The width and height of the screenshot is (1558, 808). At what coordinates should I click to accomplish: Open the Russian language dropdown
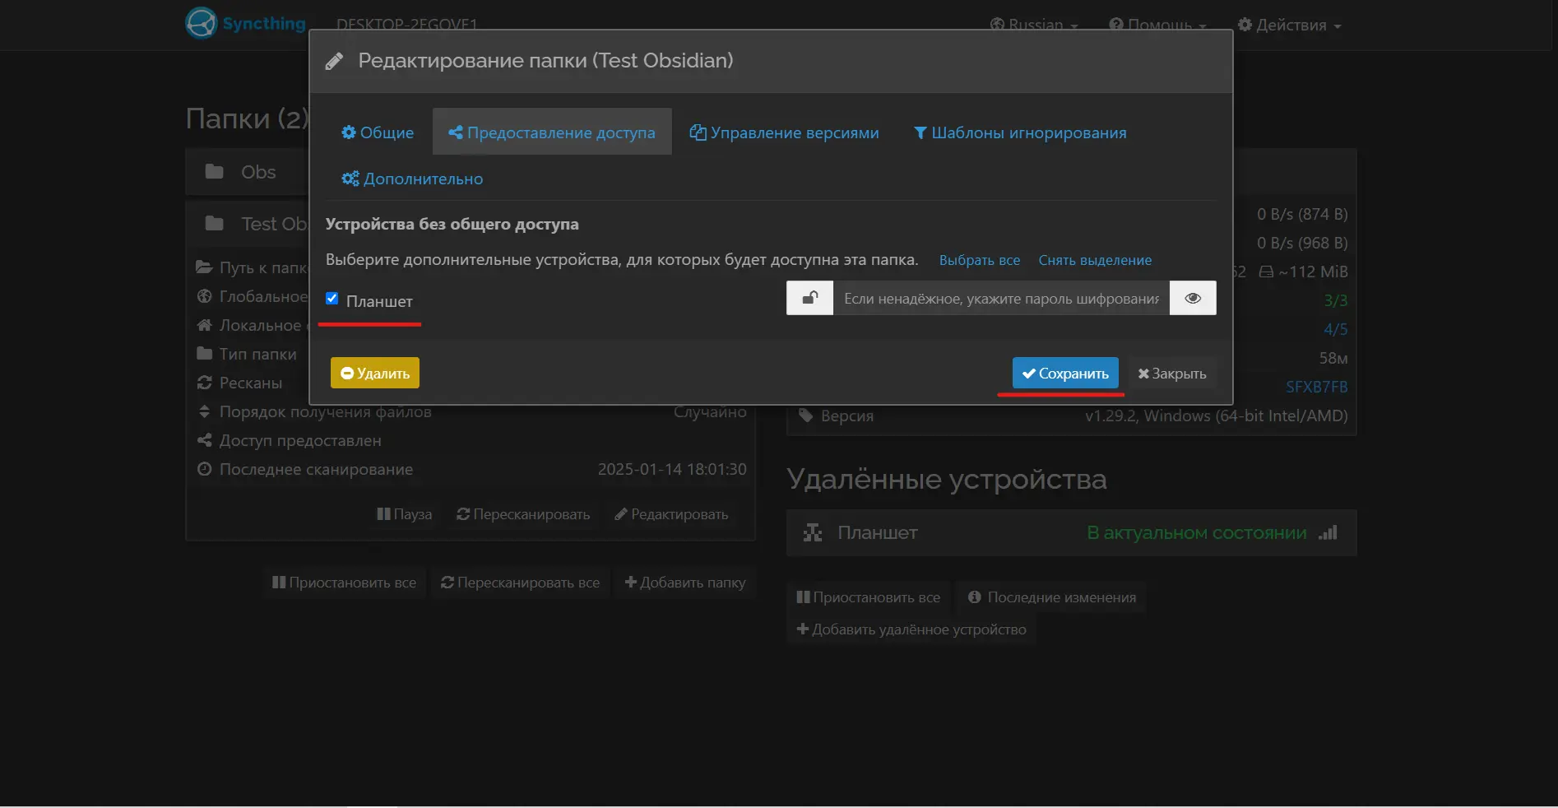pos(1034,24)
